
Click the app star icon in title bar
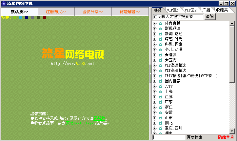tap(4, 4)
